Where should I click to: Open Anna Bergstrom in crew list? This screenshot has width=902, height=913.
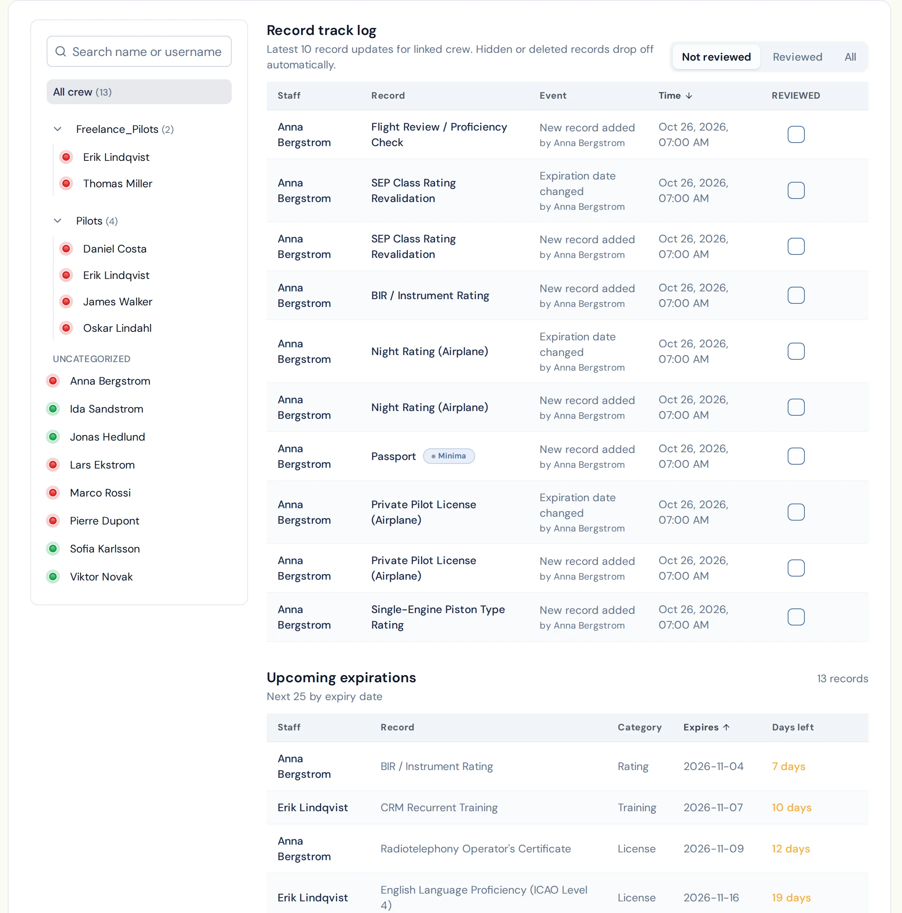110,381
